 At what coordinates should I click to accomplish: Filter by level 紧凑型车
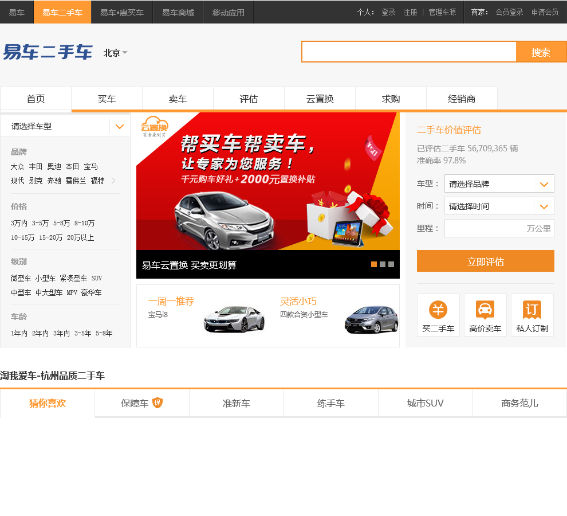tap(73, 278)
